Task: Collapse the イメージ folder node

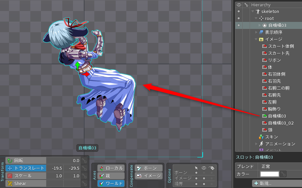Action: 256,39
